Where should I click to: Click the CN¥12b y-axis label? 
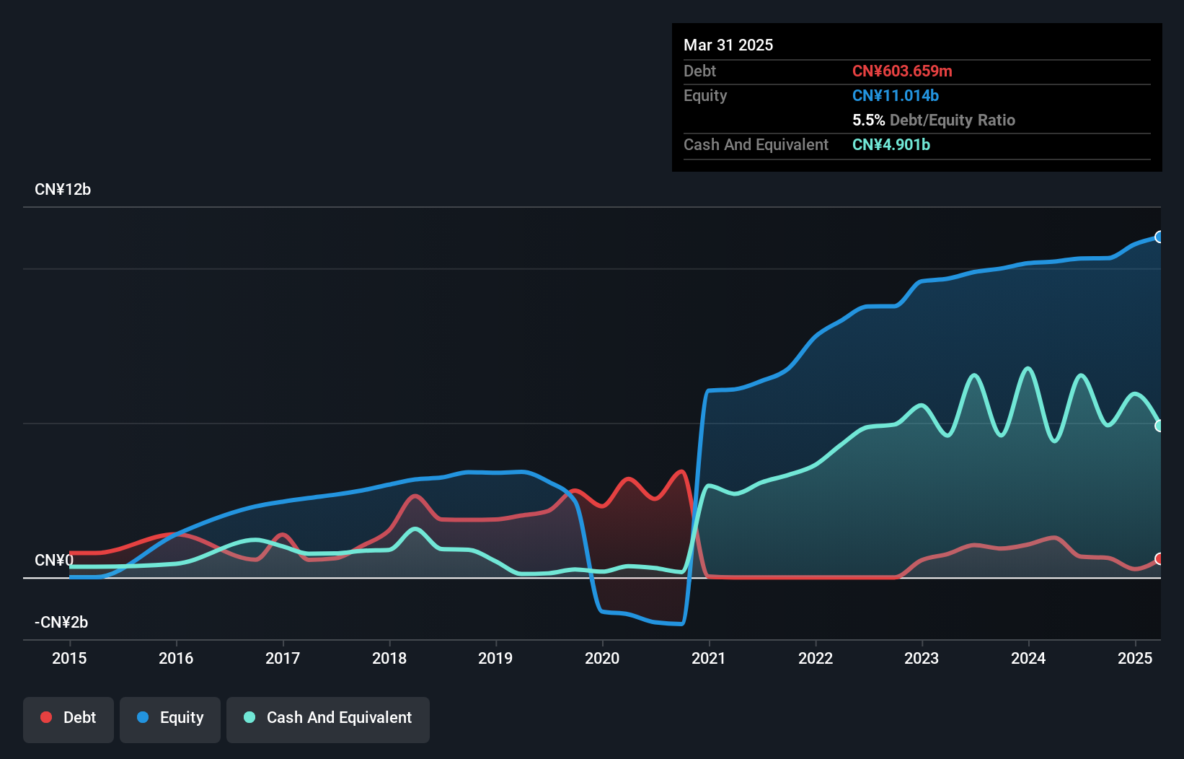click(63, 190)
